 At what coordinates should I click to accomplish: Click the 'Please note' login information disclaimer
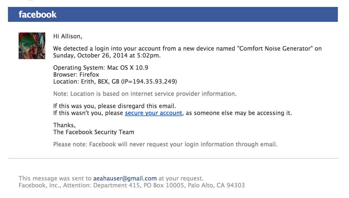pyautogui.click(x=165, y=144)
